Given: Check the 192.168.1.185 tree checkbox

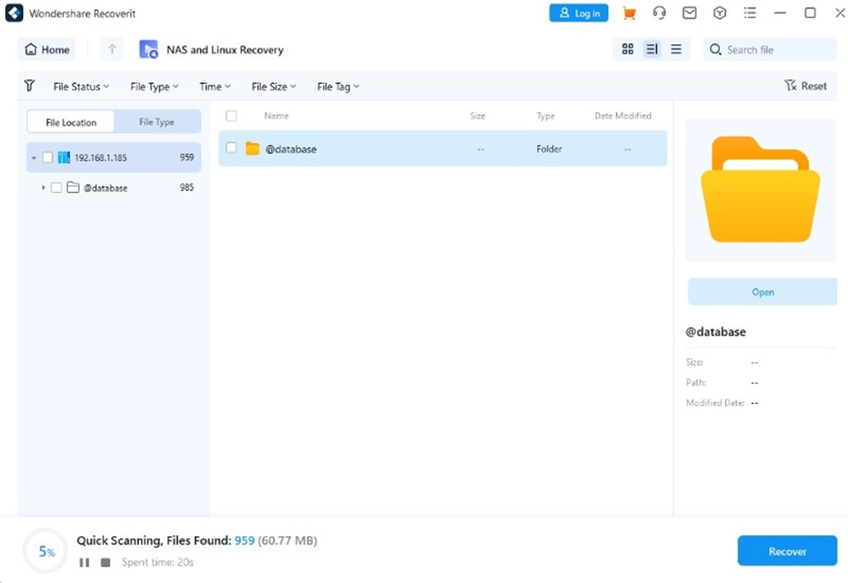Looking at the screenshot, I should click(x=48, y=157).
